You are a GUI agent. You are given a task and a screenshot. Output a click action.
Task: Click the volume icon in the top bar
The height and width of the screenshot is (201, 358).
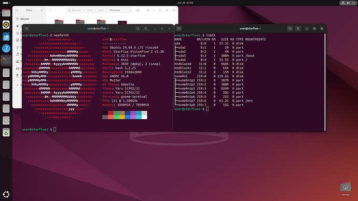[x=348, y=3]
